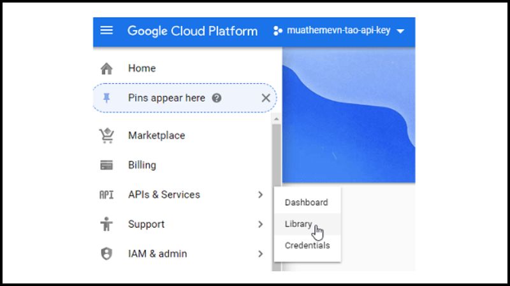Click the muathemevn-tao-api-key project name
Viewport: 510px width, 286px height.
[x=339, y=31]
